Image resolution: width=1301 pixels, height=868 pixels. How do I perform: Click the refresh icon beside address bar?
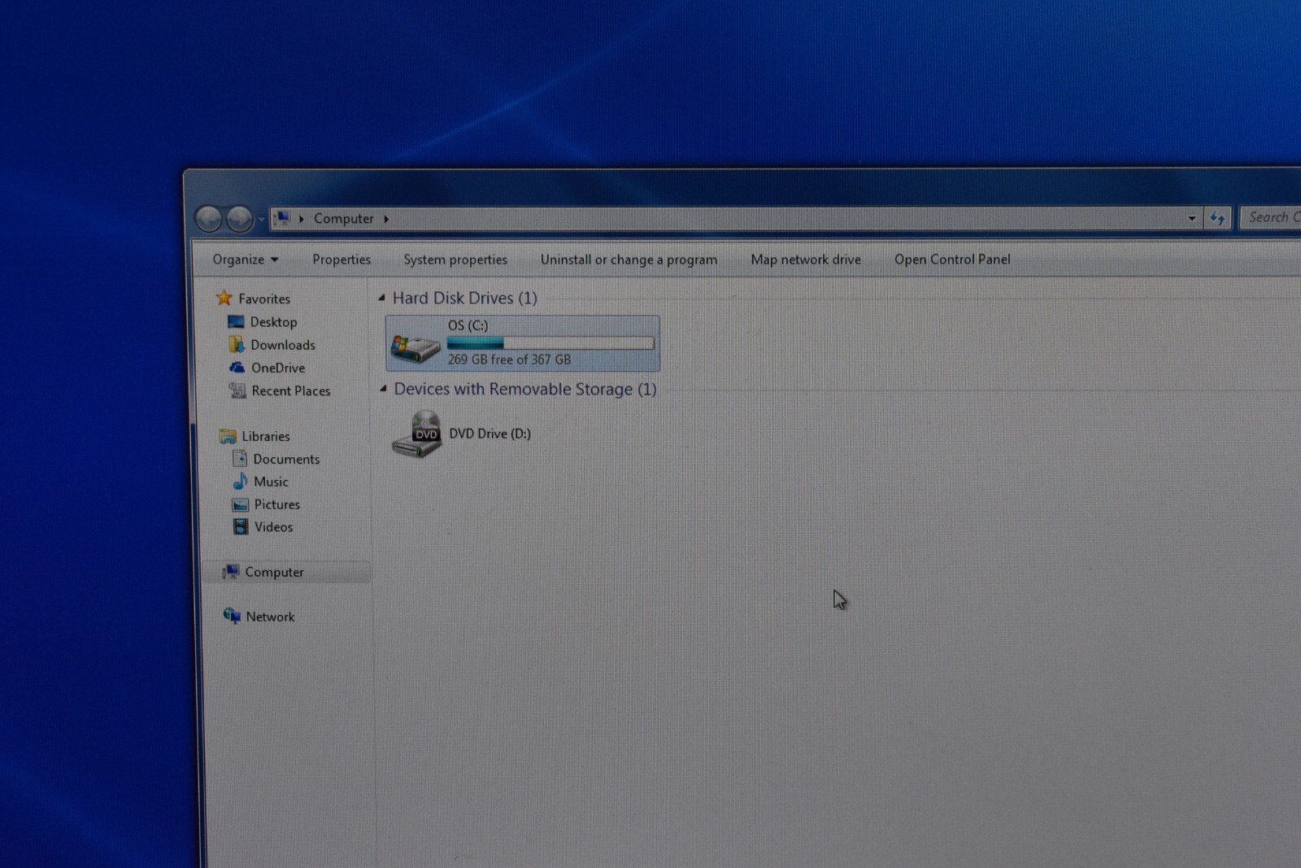click(1217, 218)
